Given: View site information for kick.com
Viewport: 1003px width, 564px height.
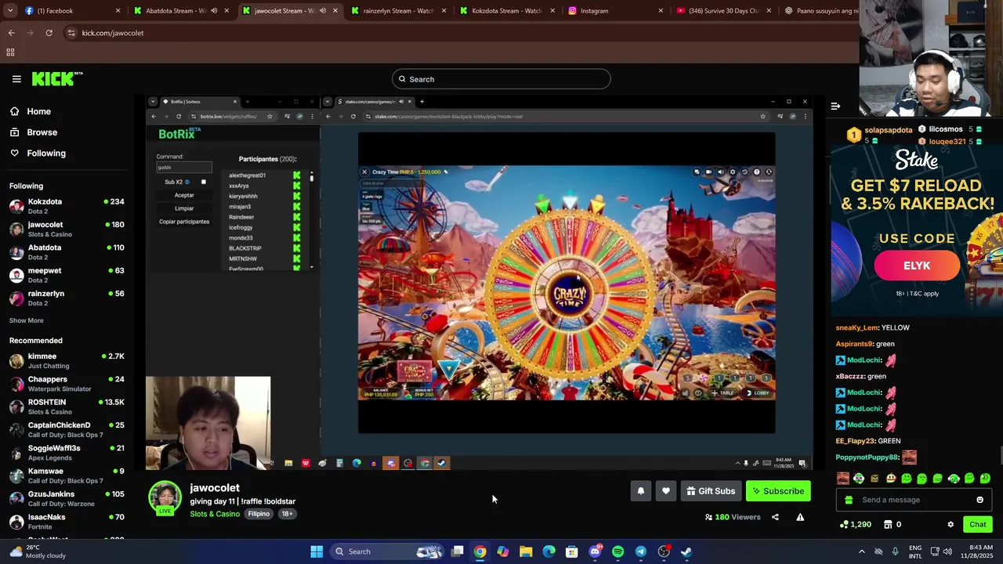Looking at the screenshot, I should (x=71, y=33).
